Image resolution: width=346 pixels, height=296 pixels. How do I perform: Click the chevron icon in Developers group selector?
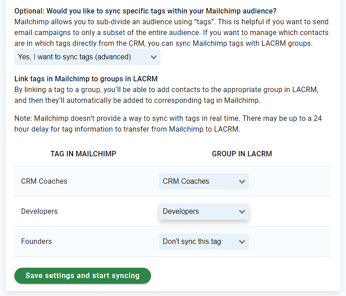242,212
